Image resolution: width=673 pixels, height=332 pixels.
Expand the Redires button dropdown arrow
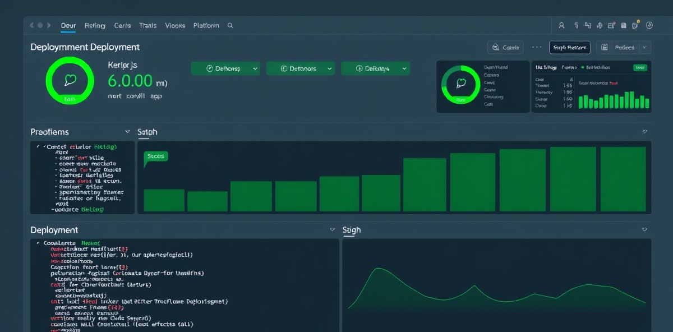point(645,47)
